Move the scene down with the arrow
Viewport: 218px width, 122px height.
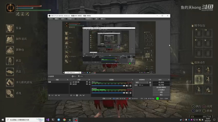[x=59, y=95]
